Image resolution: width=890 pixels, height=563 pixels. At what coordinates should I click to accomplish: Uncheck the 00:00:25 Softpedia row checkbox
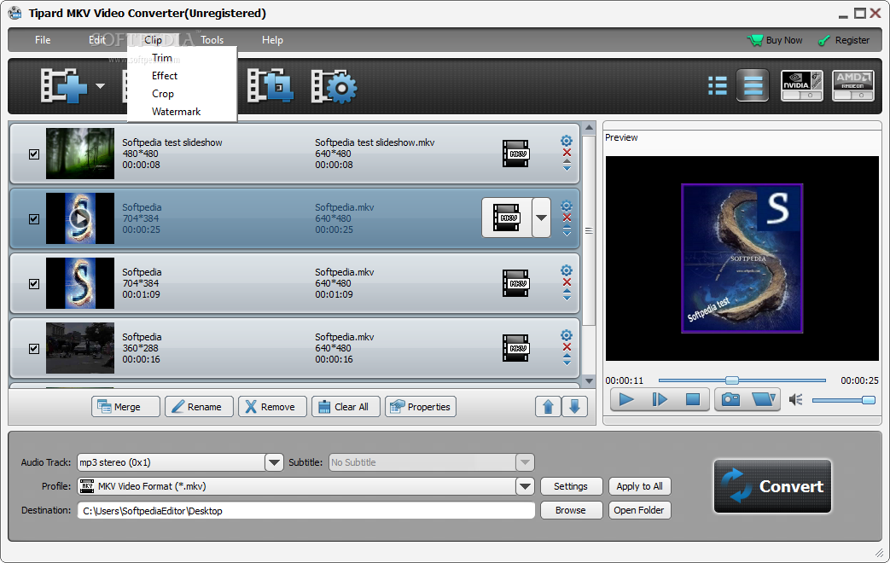click(34, 218)
